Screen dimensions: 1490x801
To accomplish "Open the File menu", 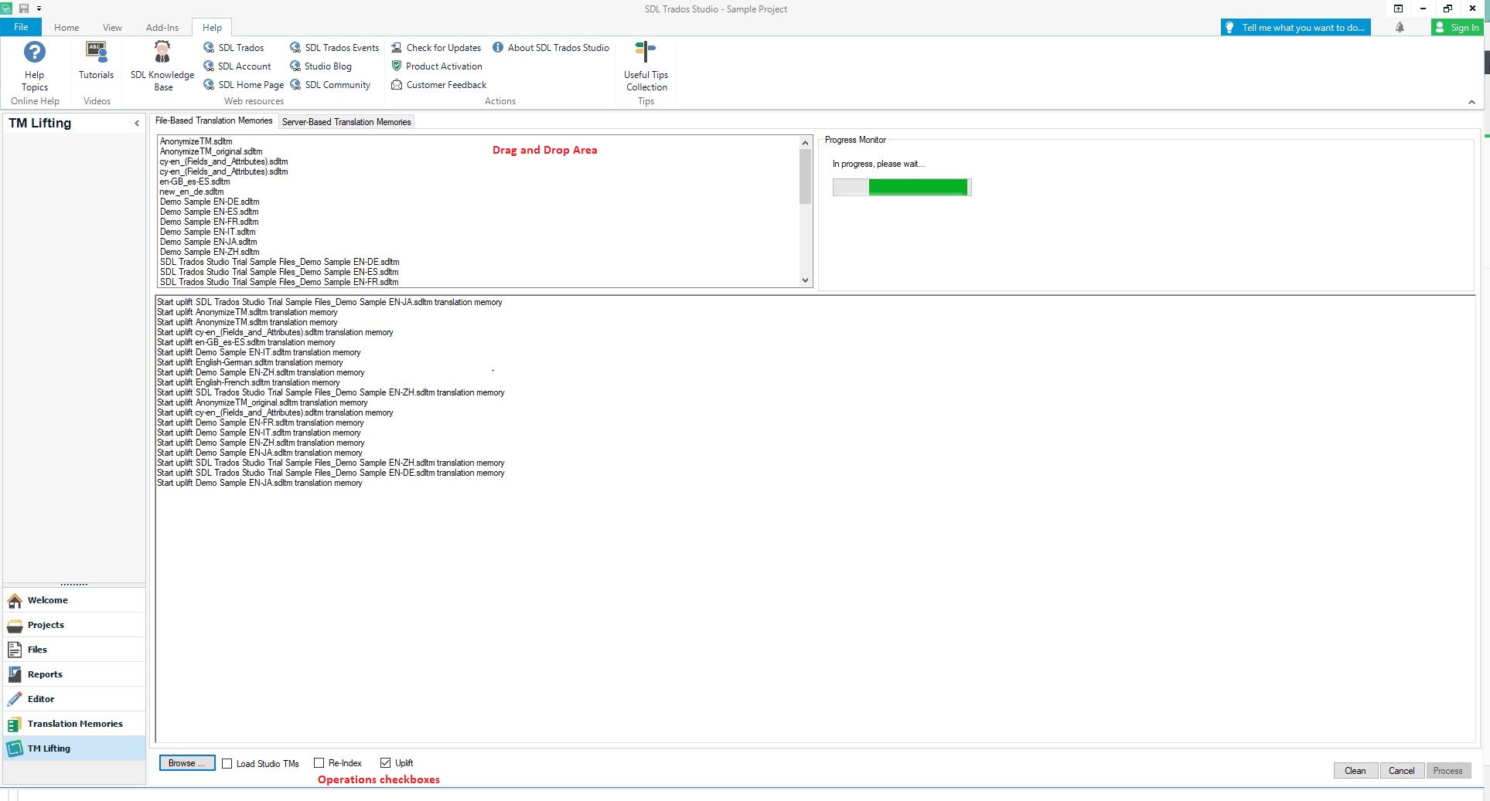I will coord(21,27).
